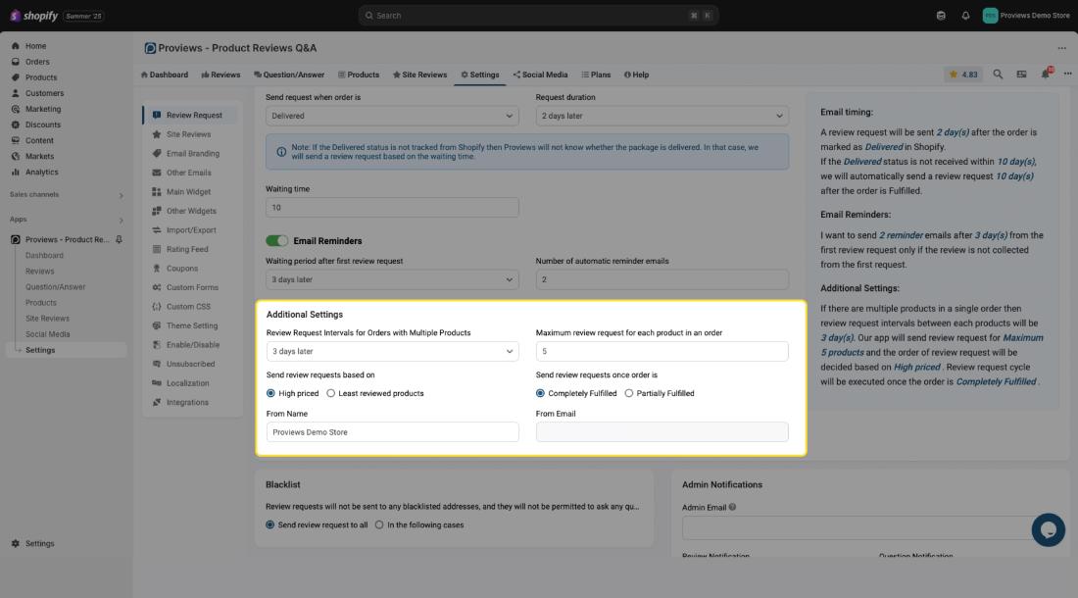Click the From Name input field
The width and height of the screenshot is (1078, 598).
point(392,432)
